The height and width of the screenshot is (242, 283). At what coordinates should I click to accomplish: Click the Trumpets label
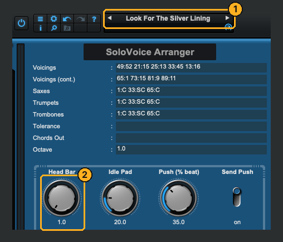tap(46, 103)
